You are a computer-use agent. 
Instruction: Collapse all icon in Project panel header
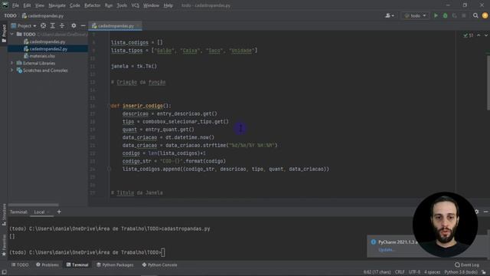point(62,25)
